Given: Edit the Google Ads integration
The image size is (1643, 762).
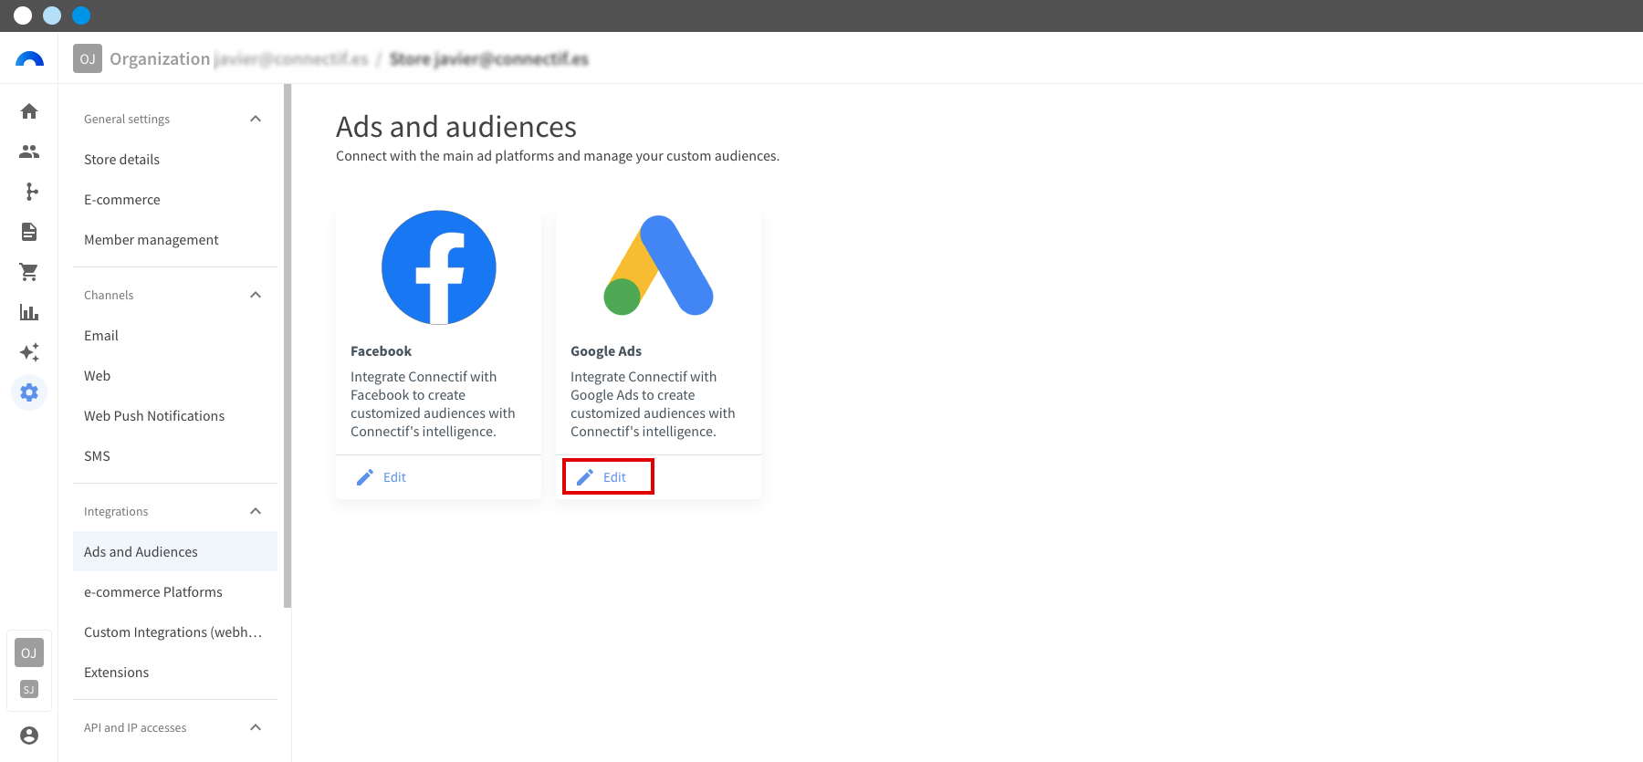Looking at the screenshot, I should [x=608, y=477].
